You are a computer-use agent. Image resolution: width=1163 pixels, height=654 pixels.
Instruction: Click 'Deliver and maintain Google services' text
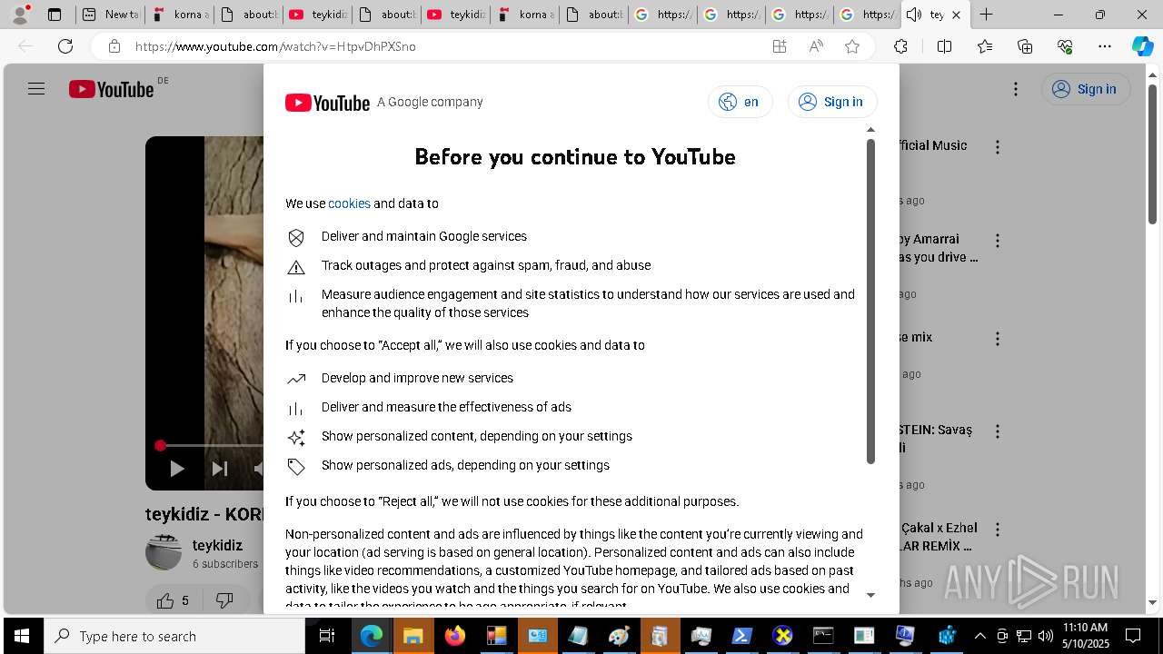click(424, 236)
